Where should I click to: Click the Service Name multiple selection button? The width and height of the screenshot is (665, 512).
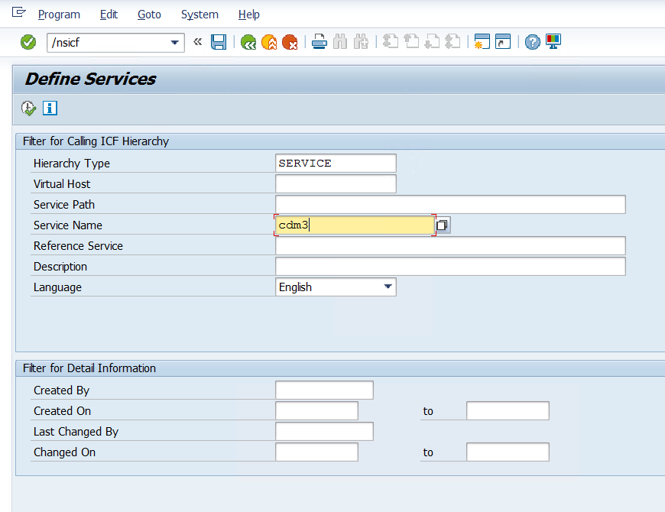coord(443,225)
